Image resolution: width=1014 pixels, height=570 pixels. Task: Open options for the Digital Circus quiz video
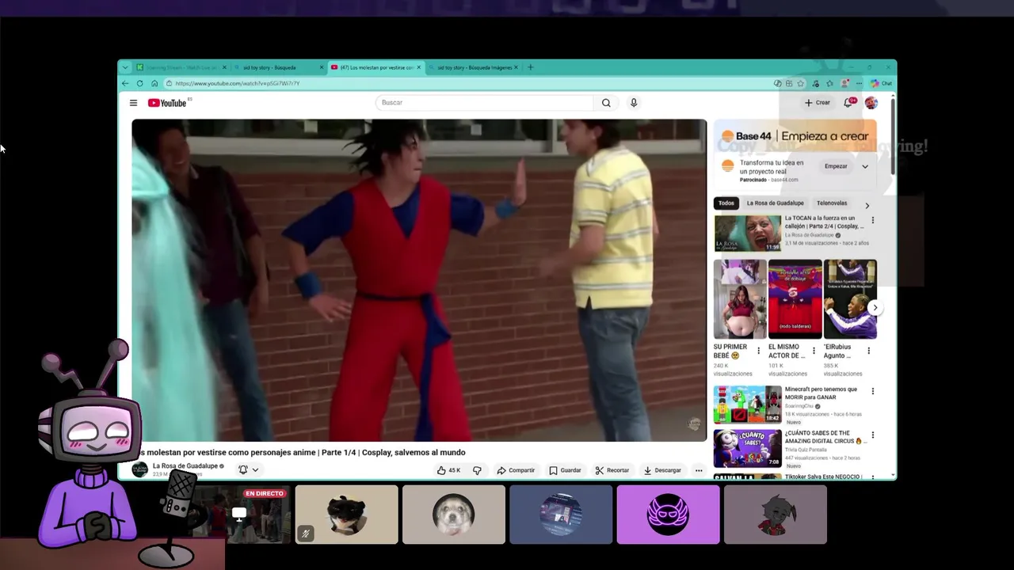[873, 435]
